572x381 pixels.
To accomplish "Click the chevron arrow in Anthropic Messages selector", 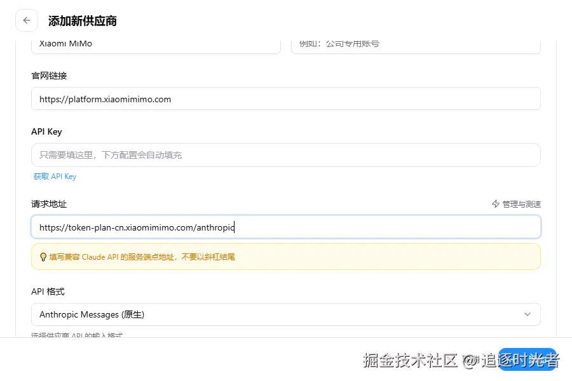I will (527, 314).
